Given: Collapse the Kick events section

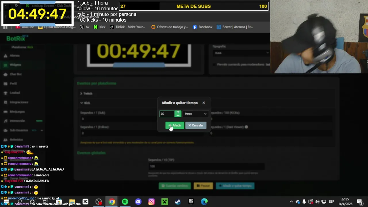Looking at the screenshot, I should point(85,103).
